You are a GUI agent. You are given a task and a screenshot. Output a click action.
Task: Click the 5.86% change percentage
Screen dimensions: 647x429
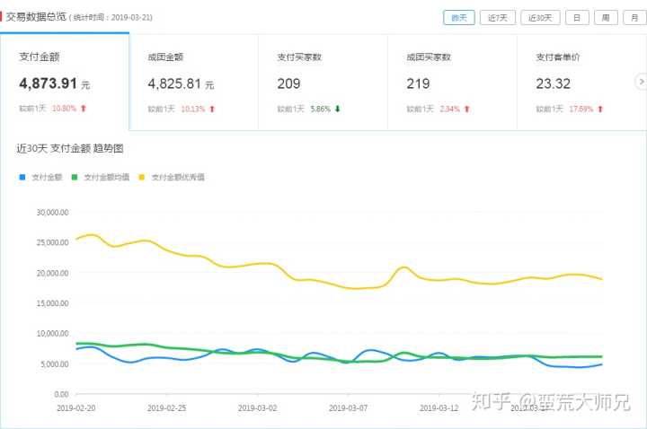tap(320, 109)
